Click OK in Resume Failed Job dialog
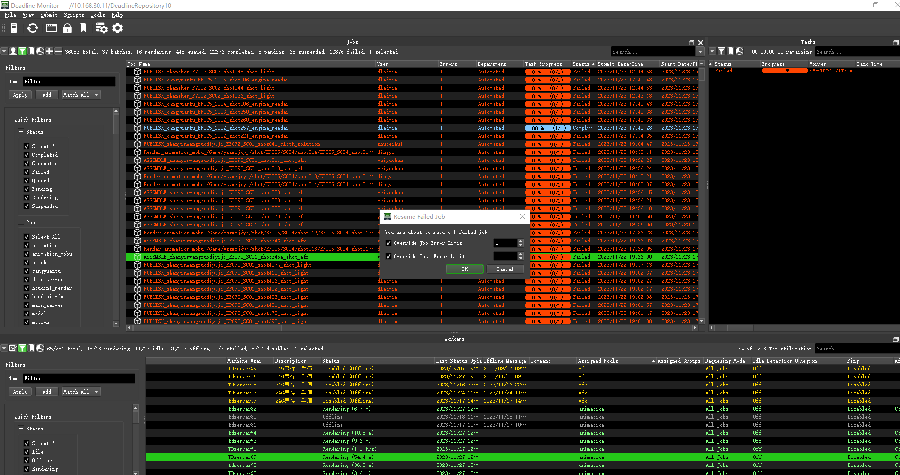Viewport: 900px width, 475px height. coord(464,269)
